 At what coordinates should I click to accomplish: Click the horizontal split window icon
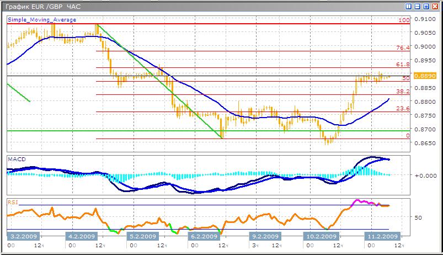pyautogui.click(x=417, y=6)
